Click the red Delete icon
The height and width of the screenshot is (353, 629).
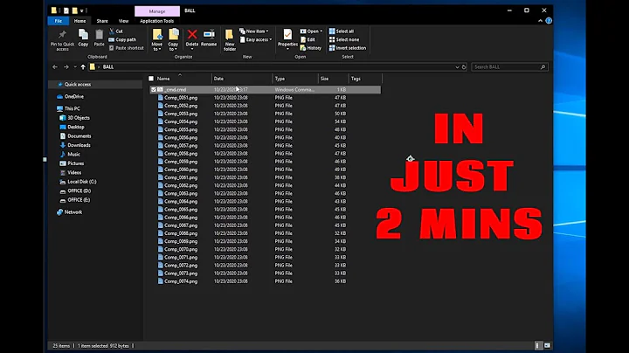point(193,35)
